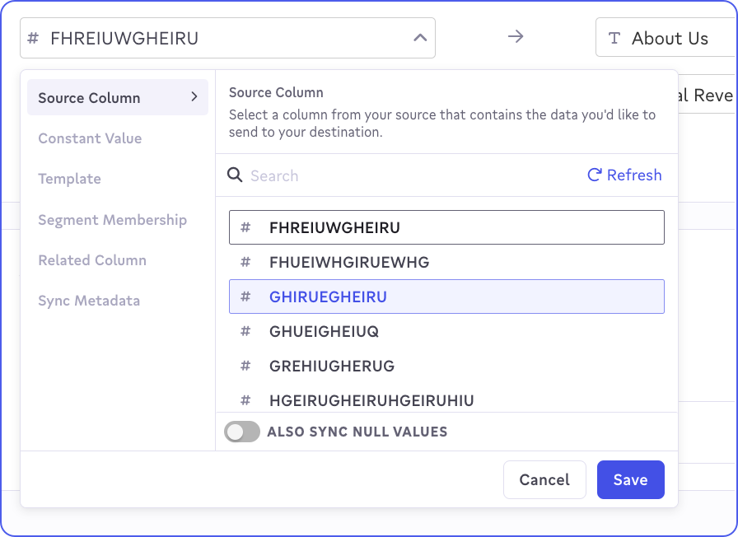Select the Constant Value option

[x=90, y=138]
